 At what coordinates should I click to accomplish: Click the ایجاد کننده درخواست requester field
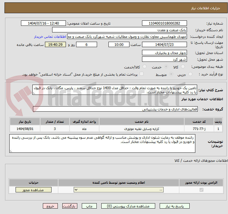(x=127, y=37)
